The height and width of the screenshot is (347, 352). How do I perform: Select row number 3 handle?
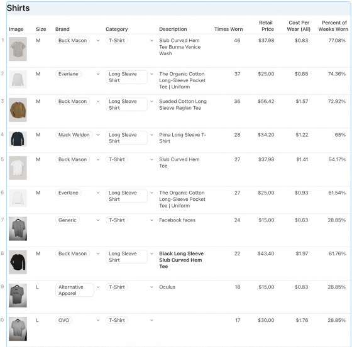(x=3, y=101)
